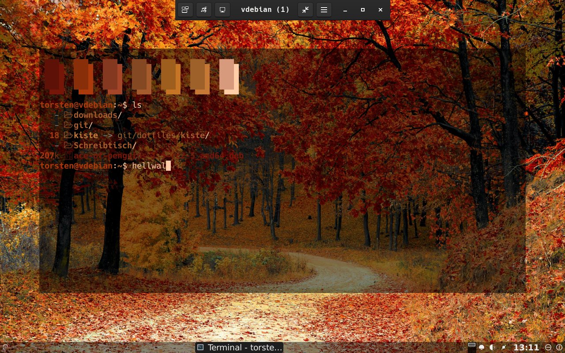This screenshot has width=565, height=353.
Task: Click the monitor display icon in the top toolbar
Action: coord(222,10)
